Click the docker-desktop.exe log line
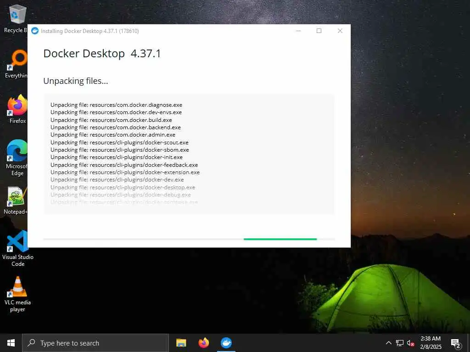The width and height of the screenshot is (470, 352). [123, 187]
